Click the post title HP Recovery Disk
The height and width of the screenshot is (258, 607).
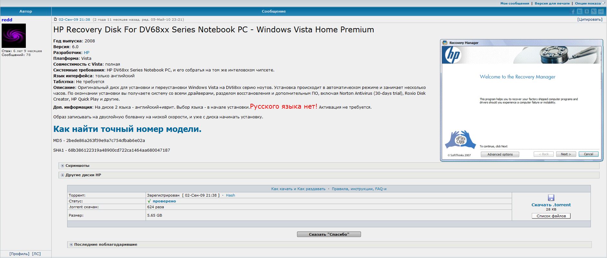coord(214,30)
